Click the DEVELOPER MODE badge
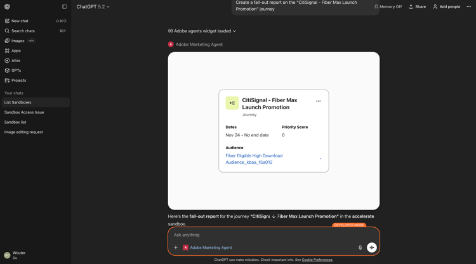The width and height of the screenshot is (476, 264). 349,225
